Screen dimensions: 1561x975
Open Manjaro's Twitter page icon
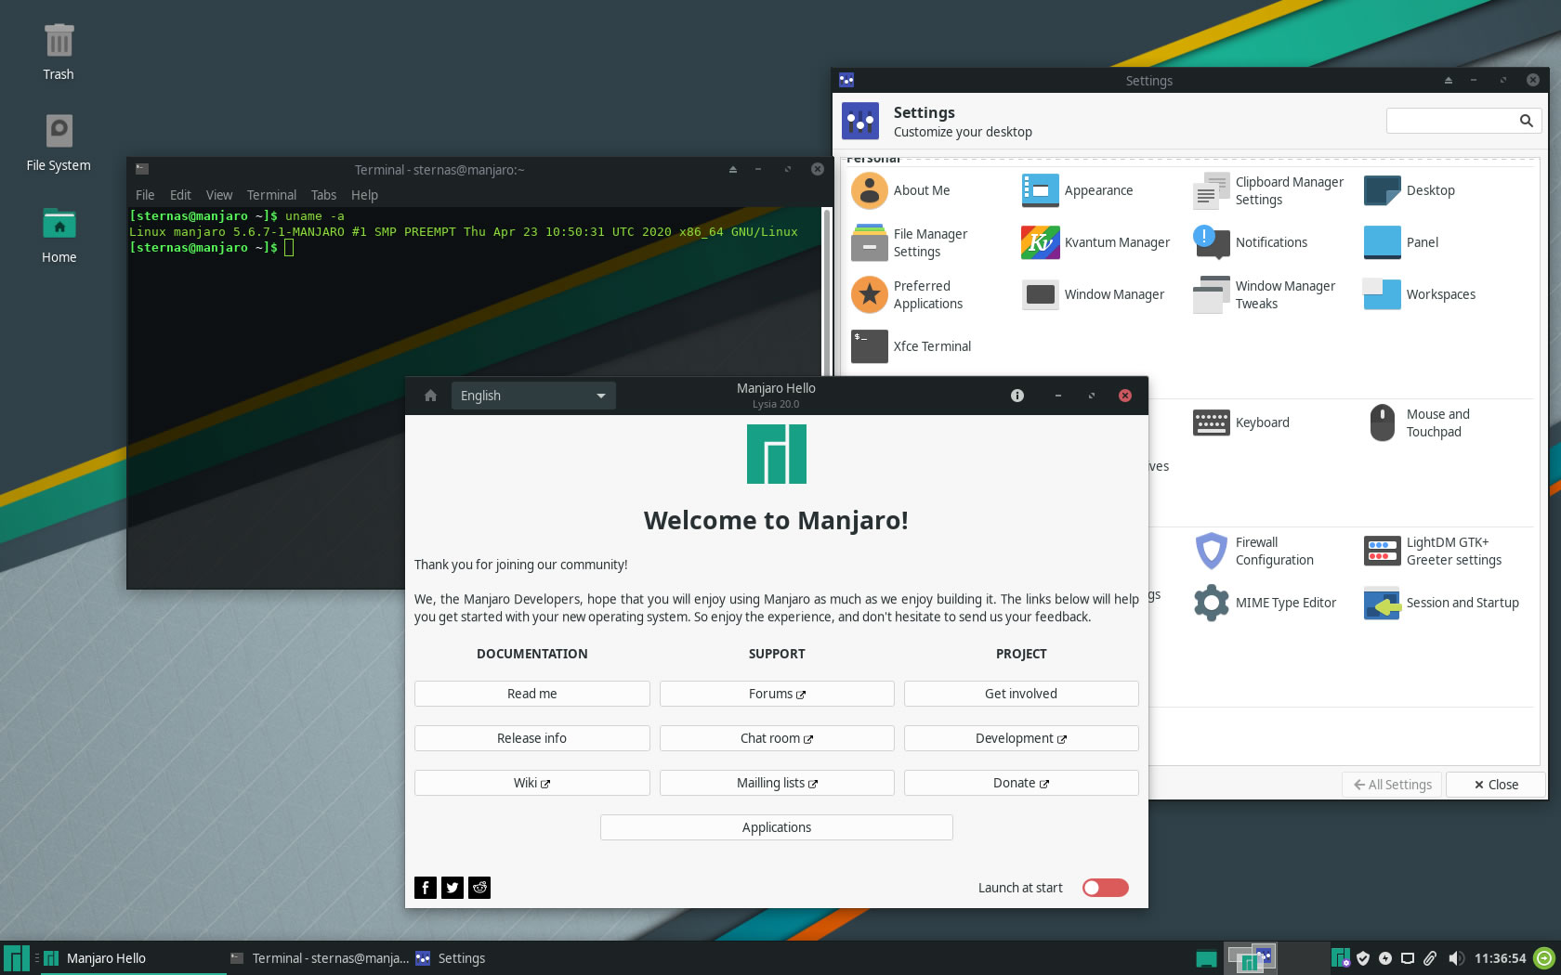pos(453,888)
